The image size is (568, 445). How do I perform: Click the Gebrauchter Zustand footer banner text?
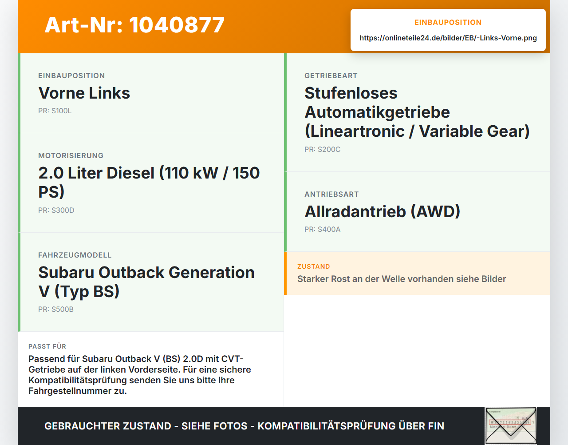[x=244, y=426]
